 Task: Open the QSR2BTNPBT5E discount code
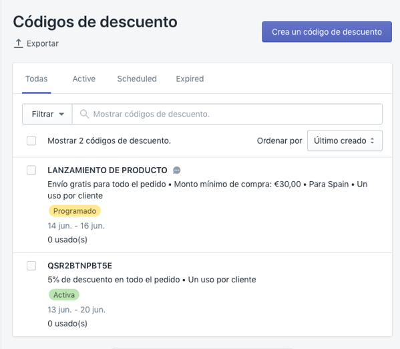click(80, 266)
